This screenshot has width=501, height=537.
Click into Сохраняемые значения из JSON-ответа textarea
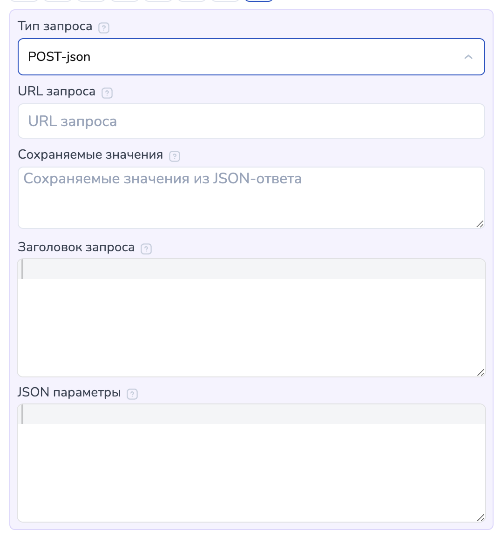[251, 198]
